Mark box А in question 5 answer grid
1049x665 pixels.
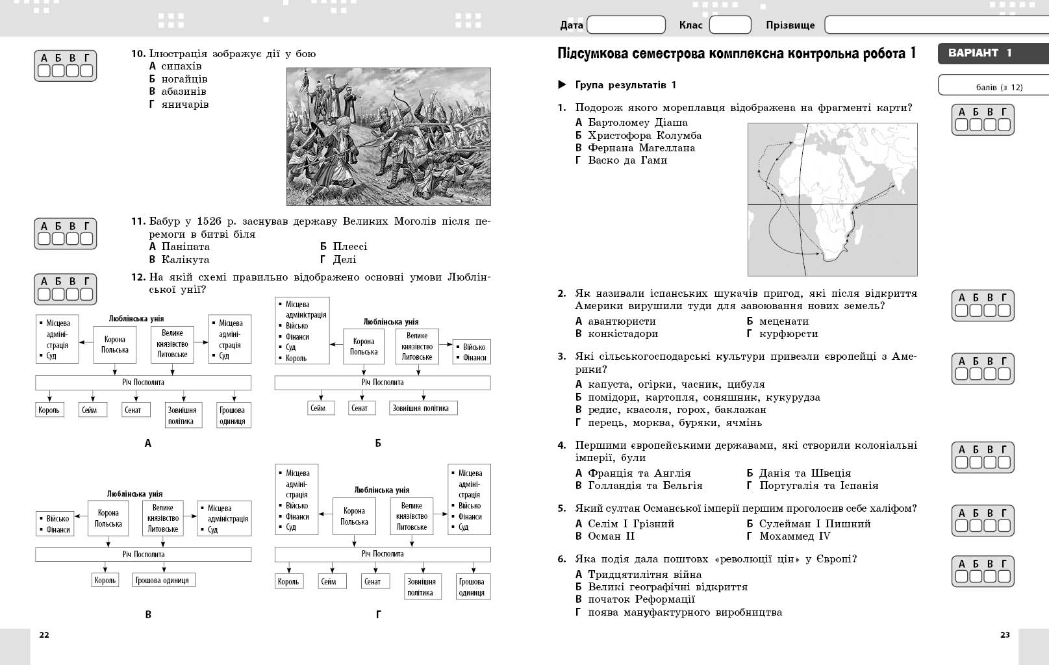coord(961,526)
